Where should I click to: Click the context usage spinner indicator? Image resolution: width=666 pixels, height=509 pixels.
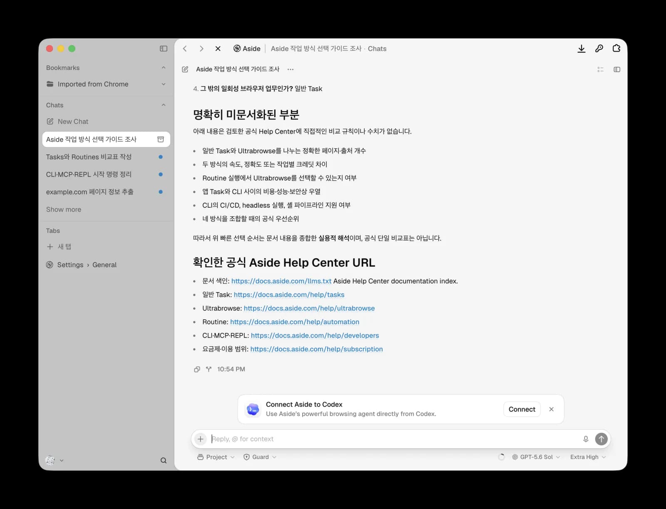(501, 457)
